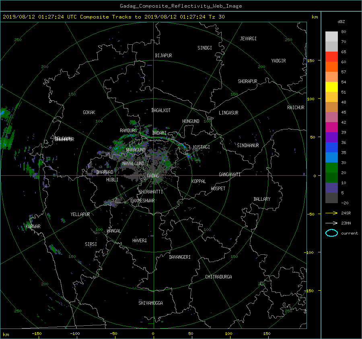Click the 2019/08/12 UTC Composite Tracks header

coord(113,17)
